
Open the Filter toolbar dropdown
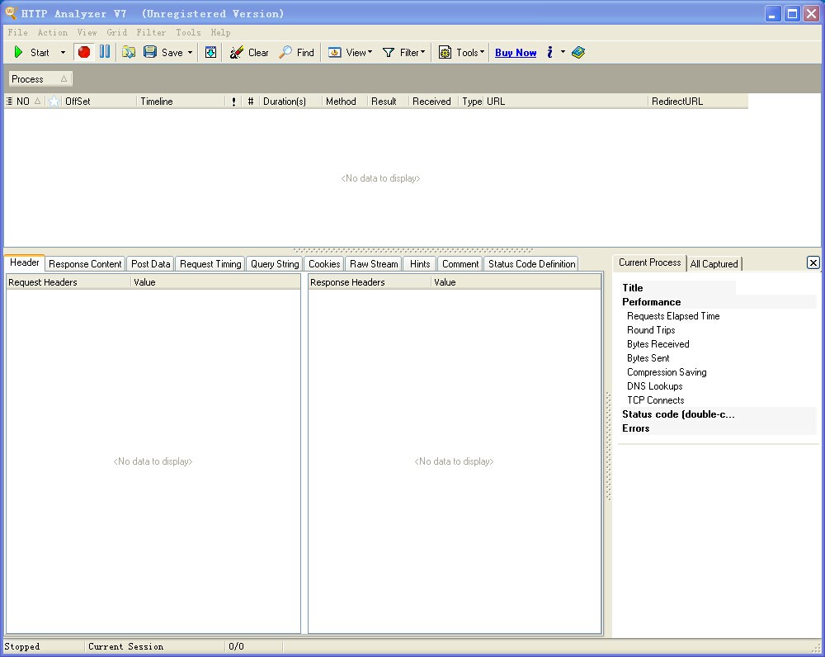(x=403, y=52)
